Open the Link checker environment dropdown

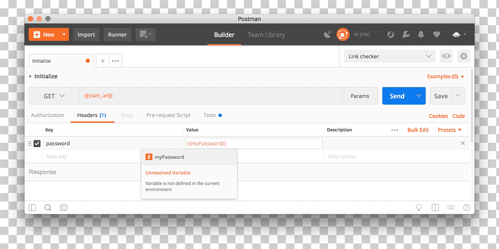389,56
